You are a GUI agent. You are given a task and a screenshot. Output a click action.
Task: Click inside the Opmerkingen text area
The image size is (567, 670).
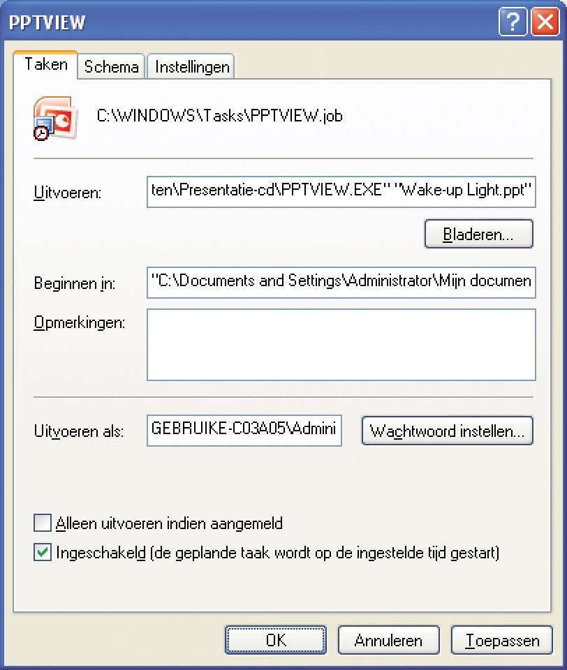[341, 345]
